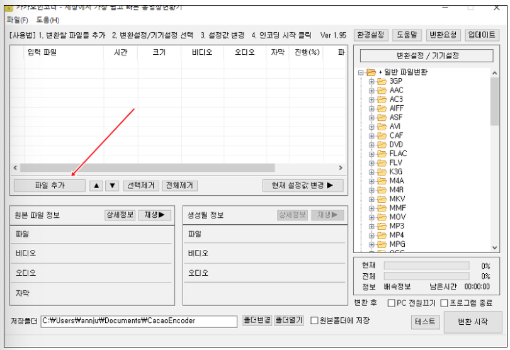Click file list horizontal scrollbar thumb

tap(147, 168)
